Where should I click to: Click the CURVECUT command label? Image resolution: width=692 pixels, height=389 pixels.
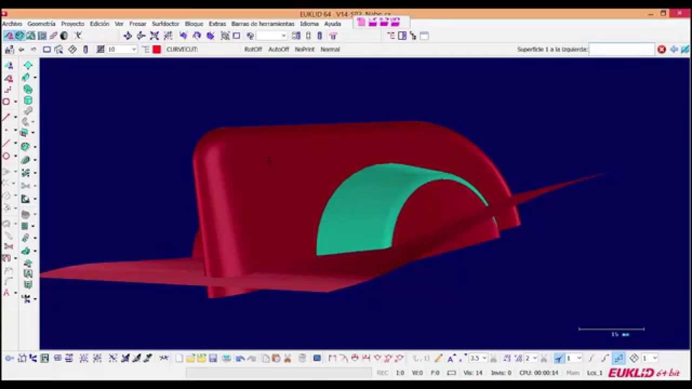(x=182, y=49)
